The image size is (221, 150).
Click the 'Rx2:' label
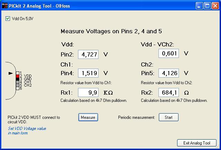(147, 93)
